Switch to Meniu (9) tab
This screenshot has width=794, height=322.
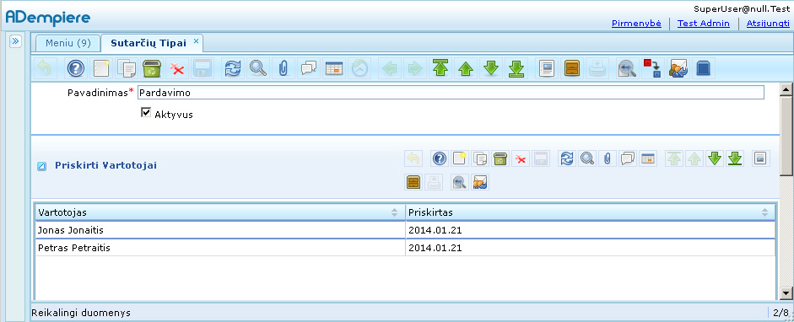tap(68, 43)
